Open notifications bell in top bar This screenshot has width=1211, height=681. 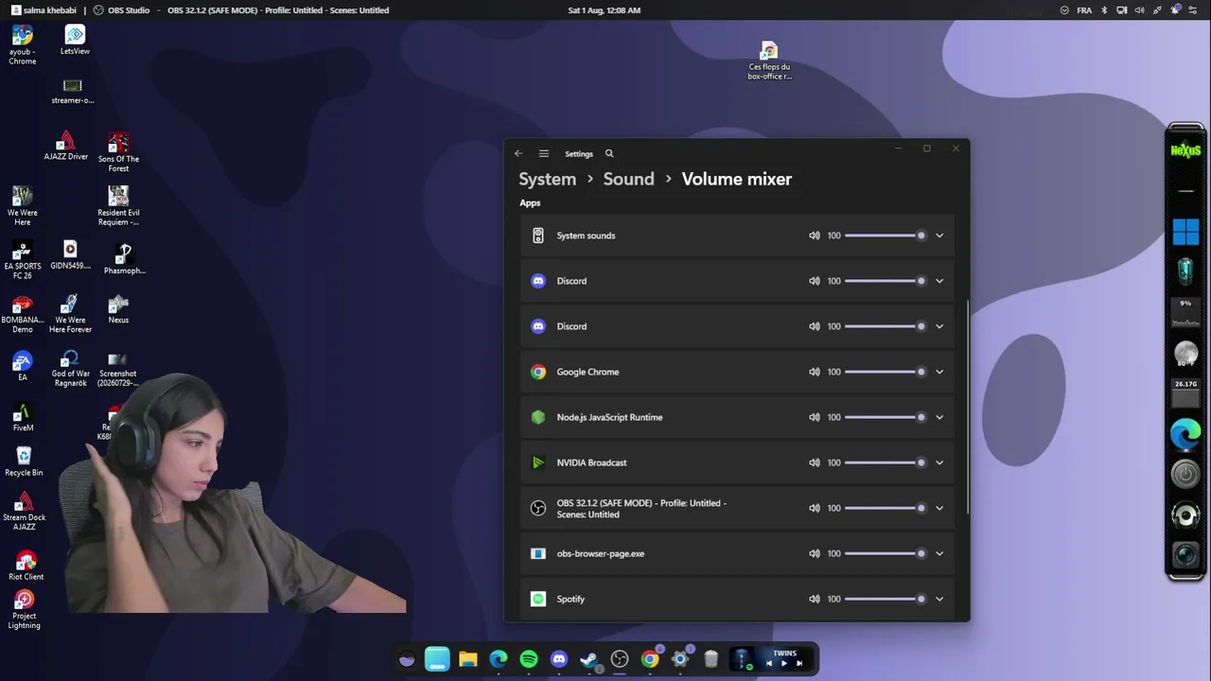tap(1175, 10)
